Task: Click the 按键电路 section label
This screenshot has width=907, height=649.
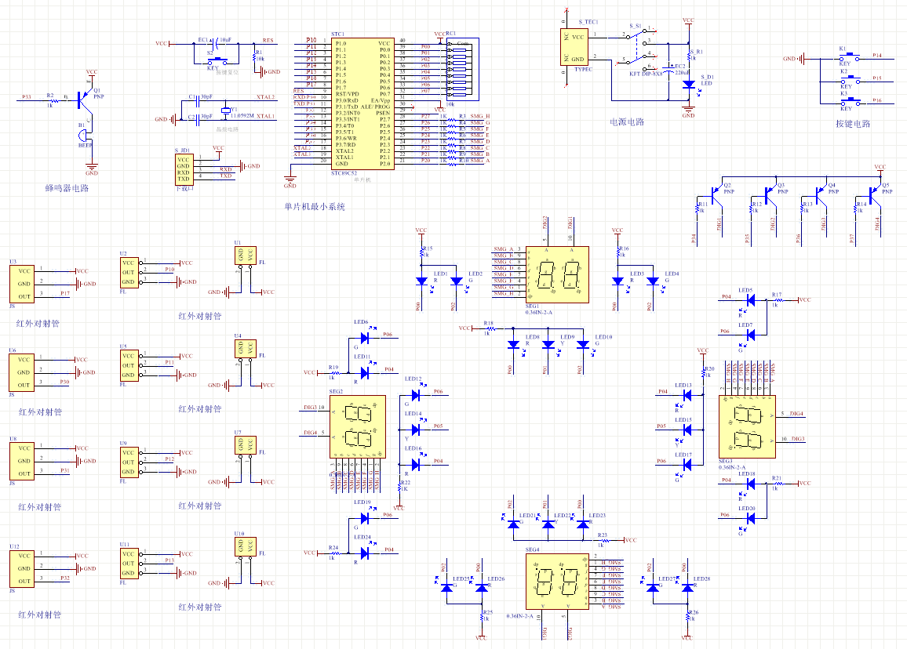Action: pos(853,124)
